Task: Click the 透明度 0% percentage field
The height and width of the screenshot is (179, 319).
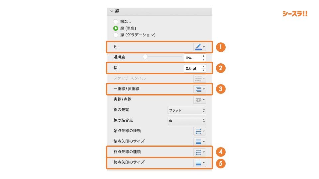Action: click(x=192, y=58)
